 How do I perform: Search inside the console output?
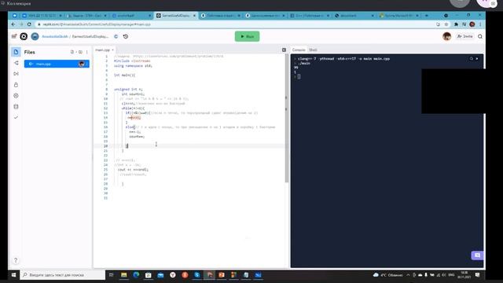(472, 59)
